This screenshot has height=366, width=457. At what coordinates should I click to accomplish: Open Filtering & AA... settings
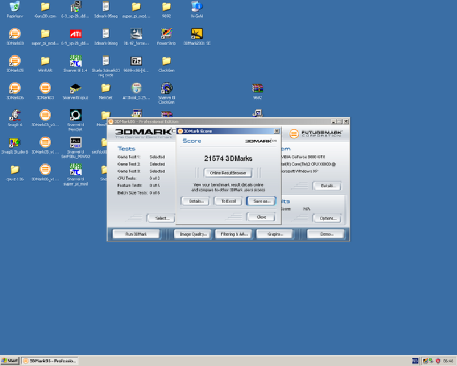pos(234,234)
